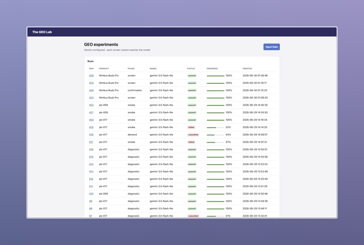Open run #13 link
The width and height of the screenshot is (364, 245).
tap(91, 172)
